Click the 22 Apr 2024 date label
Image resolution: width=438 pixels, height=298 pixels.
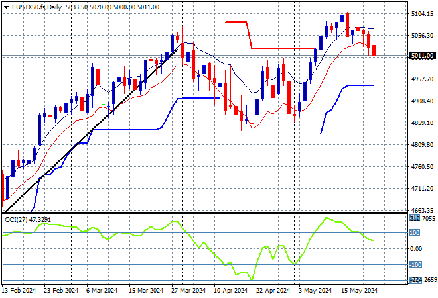coord(273,291)
